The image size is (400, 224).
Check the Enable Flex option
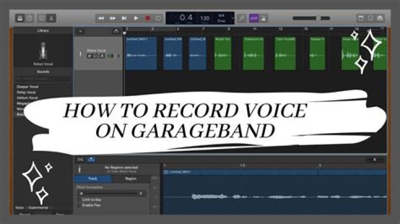(79, 205)
